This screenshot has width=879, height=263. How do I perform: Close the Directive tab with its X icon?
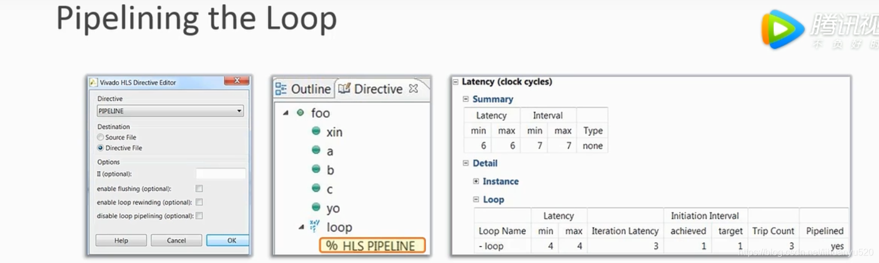pos(413,89)
